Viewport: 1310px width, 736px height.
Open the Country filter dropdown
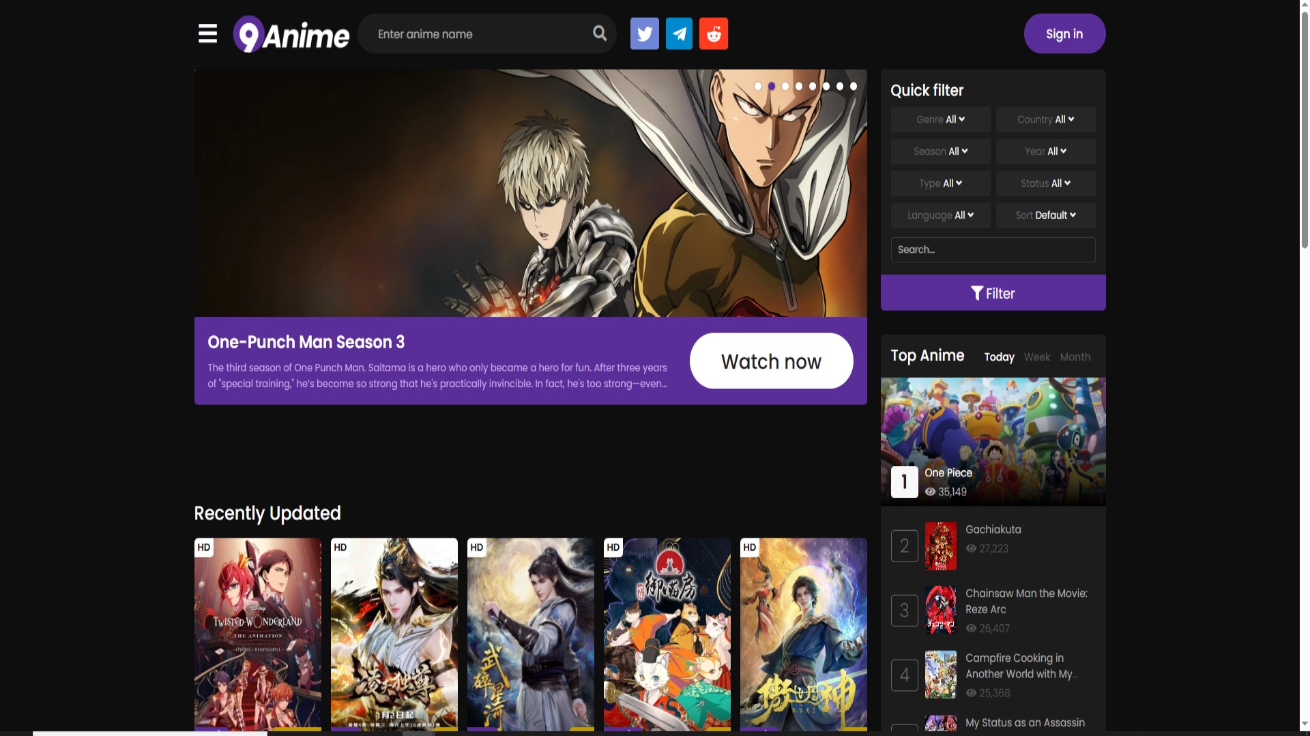coord(1045,119)
